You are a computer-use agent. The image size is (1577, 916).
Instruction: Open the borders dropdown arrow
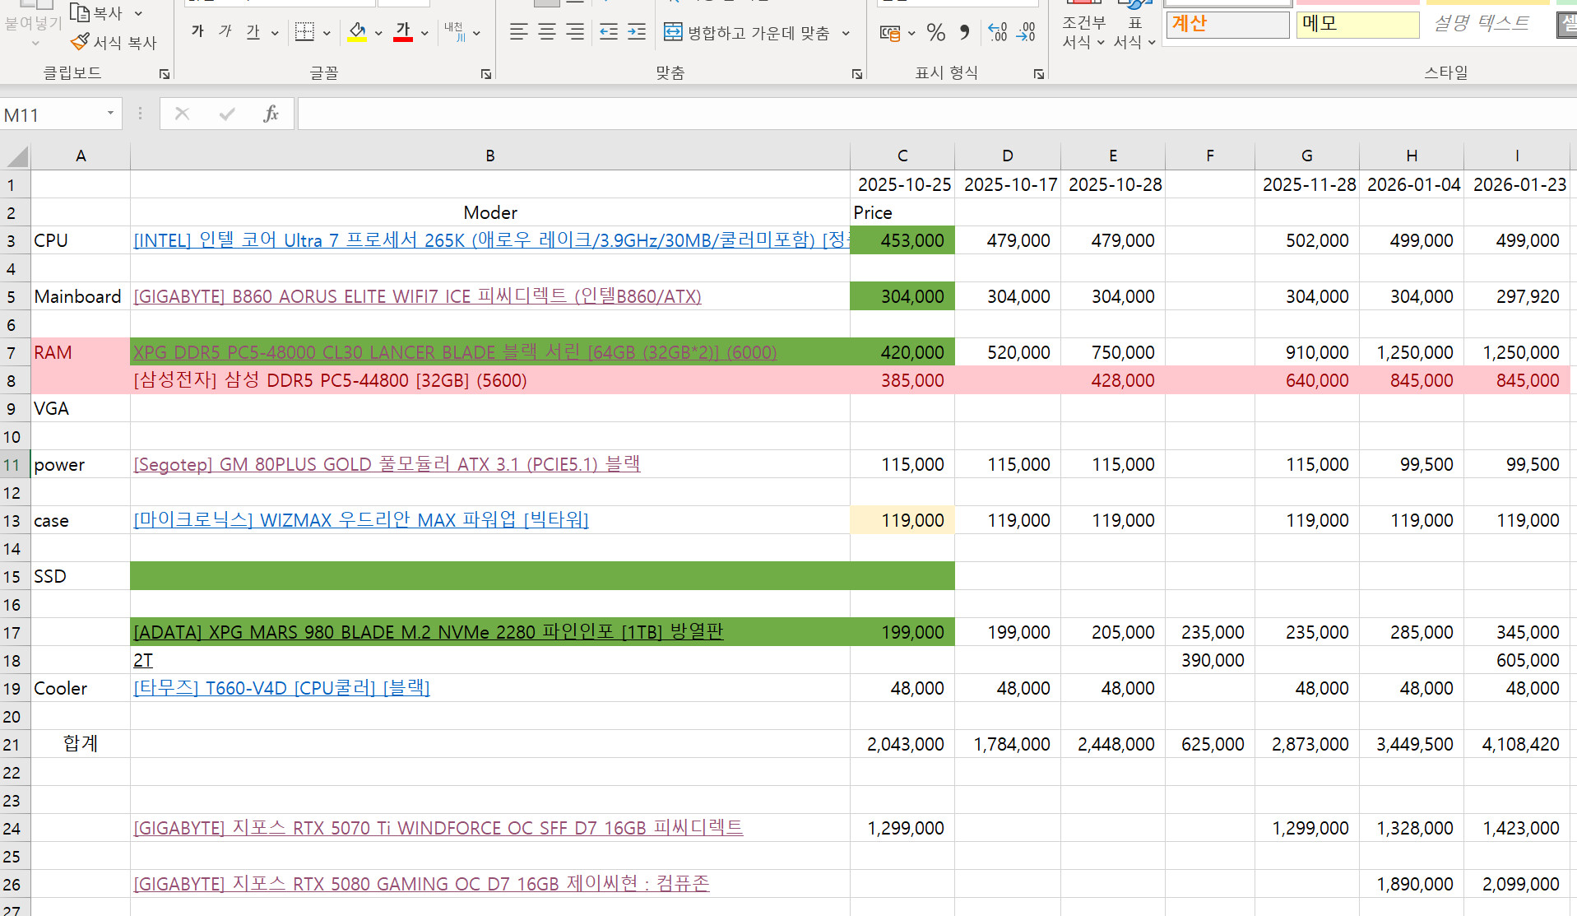pyautogui.click(x=327, y=34)
